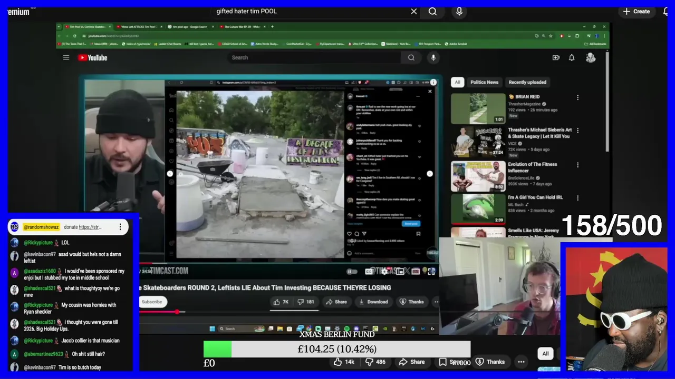Open Thrasher's Michael Sieben's Art video thumbnail
The height and width of the screenshot is (379, 675).
click(478, 141)
